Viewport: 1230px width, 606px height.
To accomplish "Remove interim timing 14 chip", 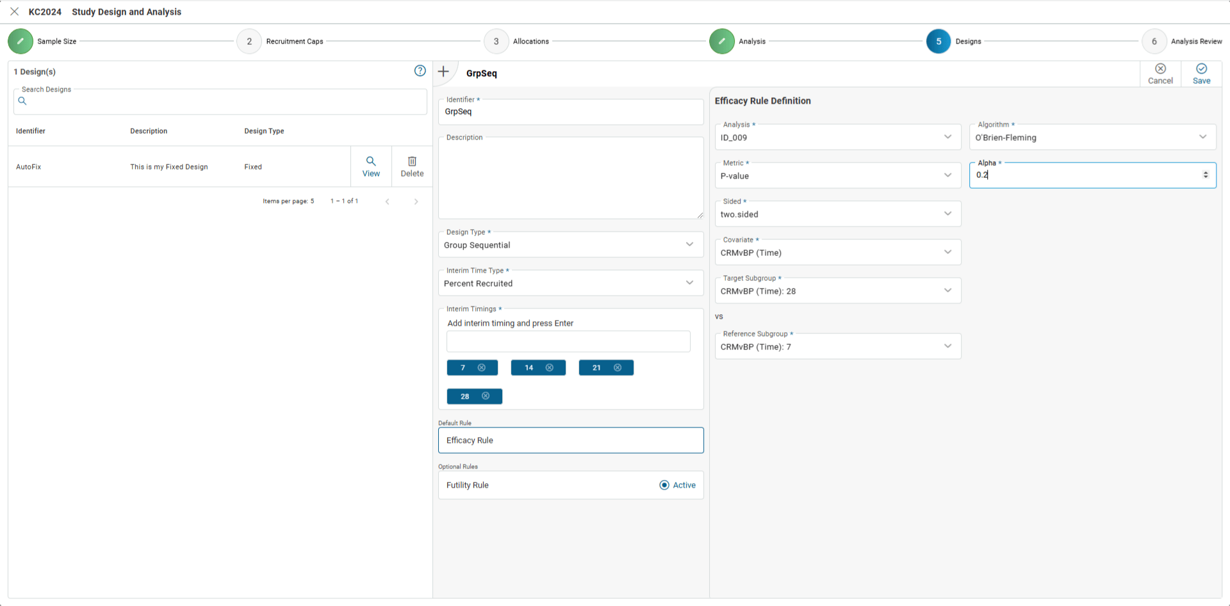I will pos(549,367).
